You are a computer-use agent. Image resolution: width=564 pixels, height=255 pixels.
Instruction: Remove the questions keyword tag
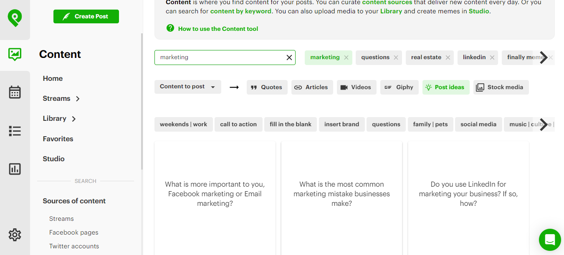click(396, 57)
